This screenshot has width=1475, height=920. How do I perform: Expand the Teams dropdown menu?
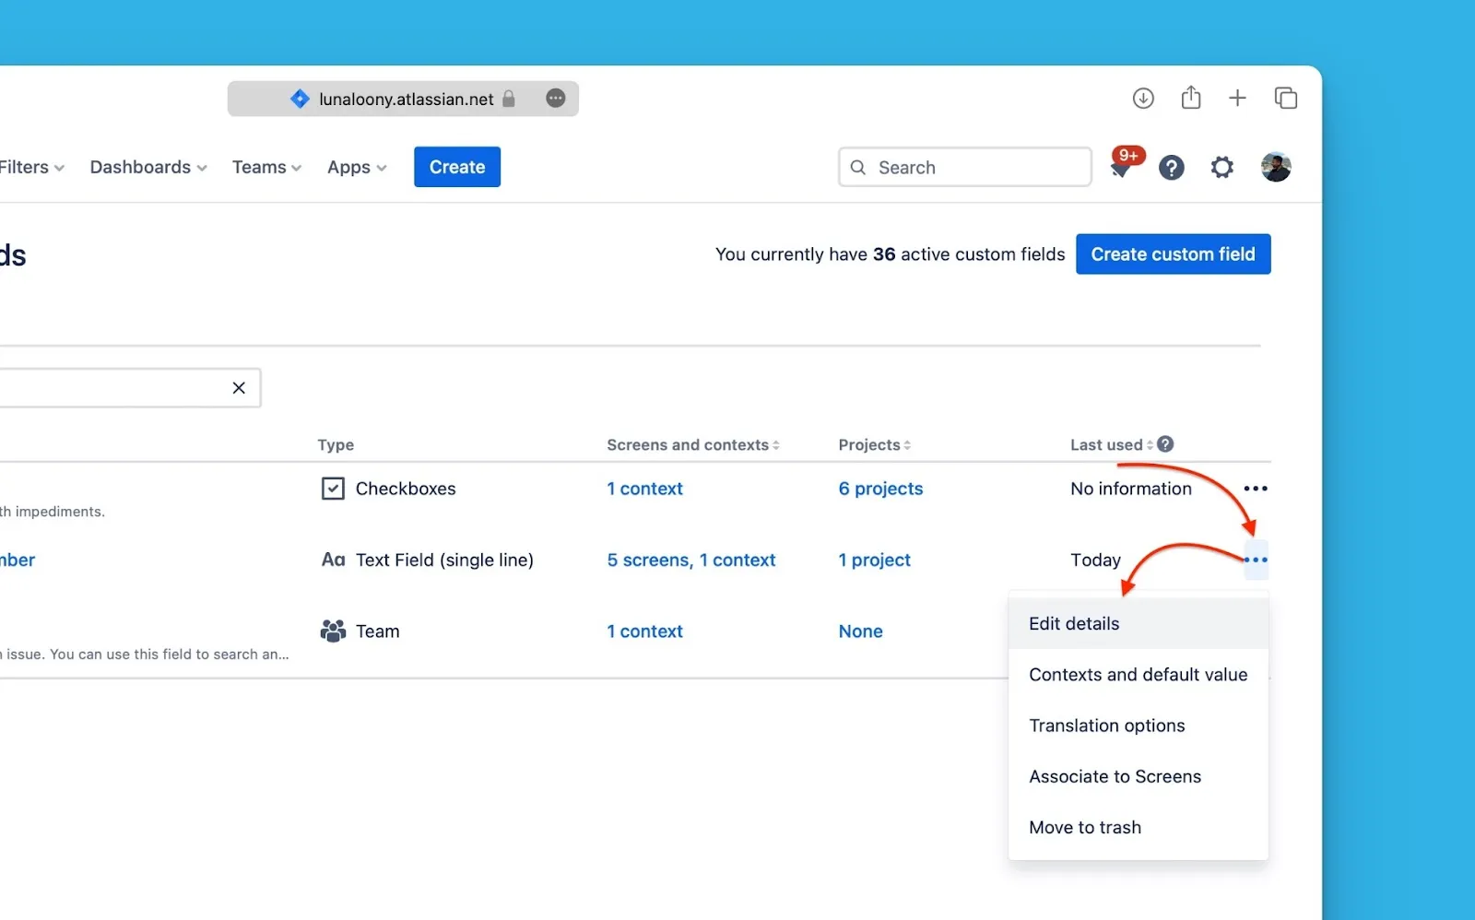266,168
